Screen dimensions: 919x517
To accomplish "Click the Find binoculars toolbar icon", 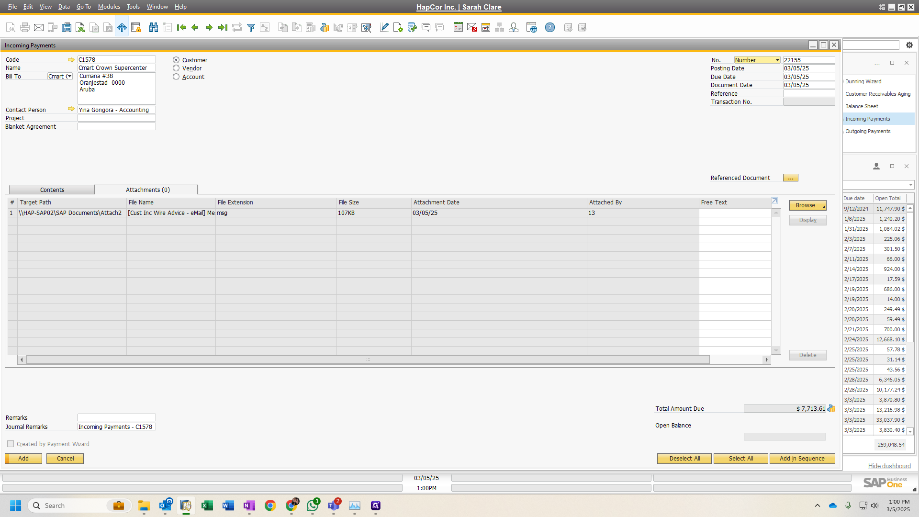I will coord(154,27).
